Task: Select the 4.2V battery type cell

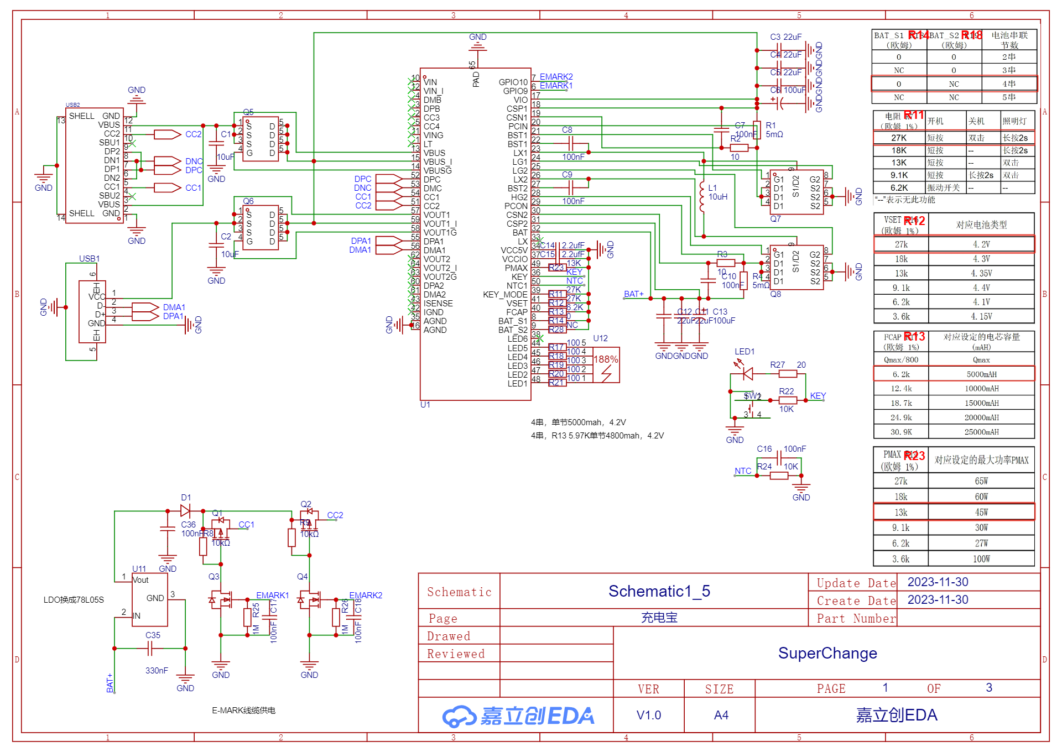Action: click(981, 244)
